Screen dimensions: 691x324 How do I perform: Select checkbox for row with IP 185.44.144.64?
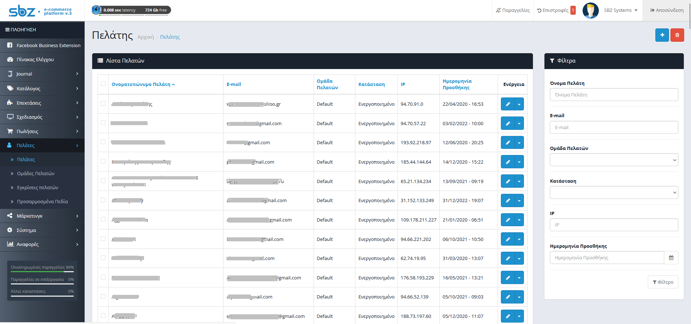click(x=103, y=161)
